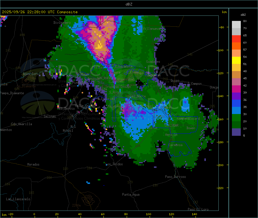Click the timestamp '2025/09/26 22:28:00 UTC Composite'
Viewport: 258px width, 218px height.
[x=40, y=12]
